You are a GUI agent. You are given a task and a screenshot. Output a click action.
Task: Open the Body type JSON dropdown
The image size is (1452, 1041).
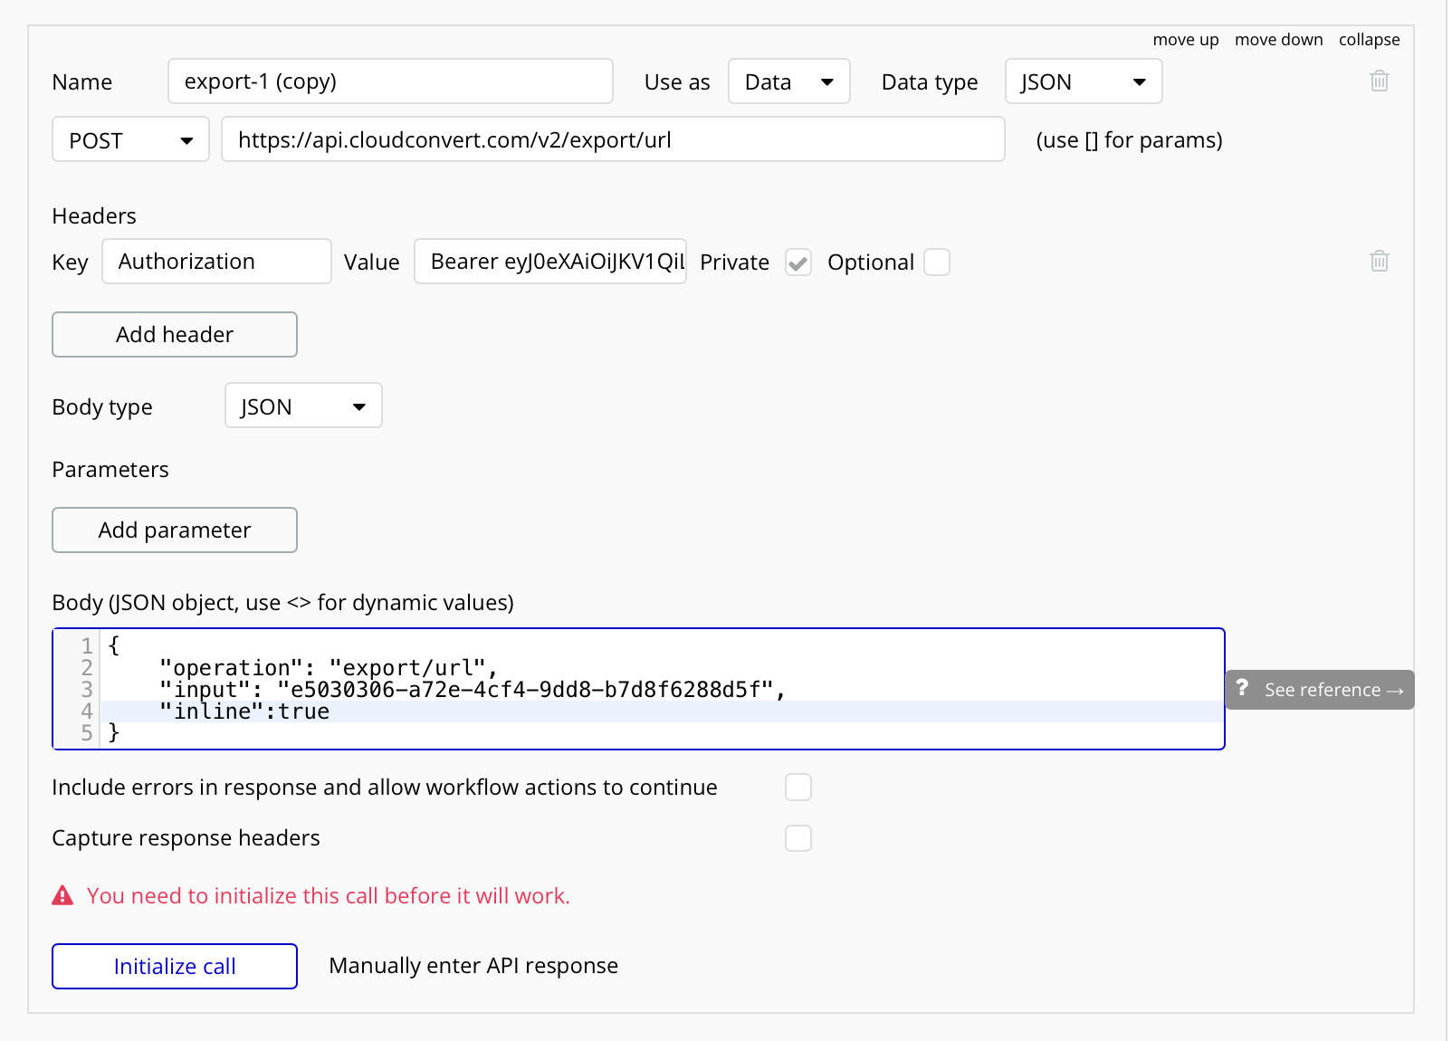coord(303,406)
